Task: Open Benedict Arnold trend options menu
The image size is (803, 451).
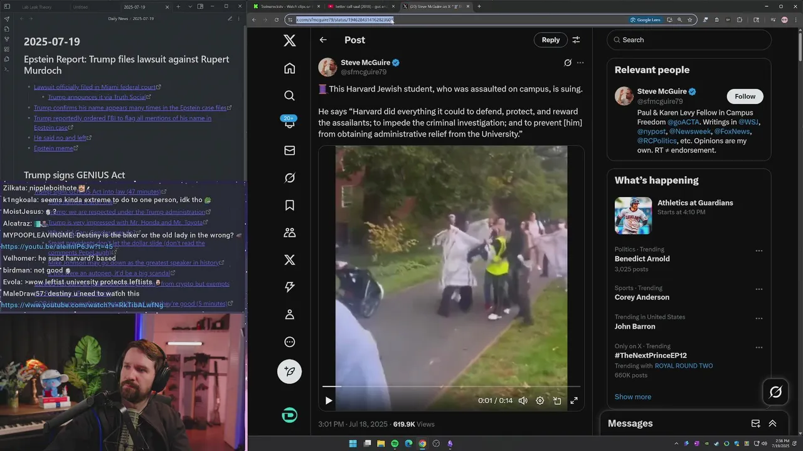Action: (758, 251)
